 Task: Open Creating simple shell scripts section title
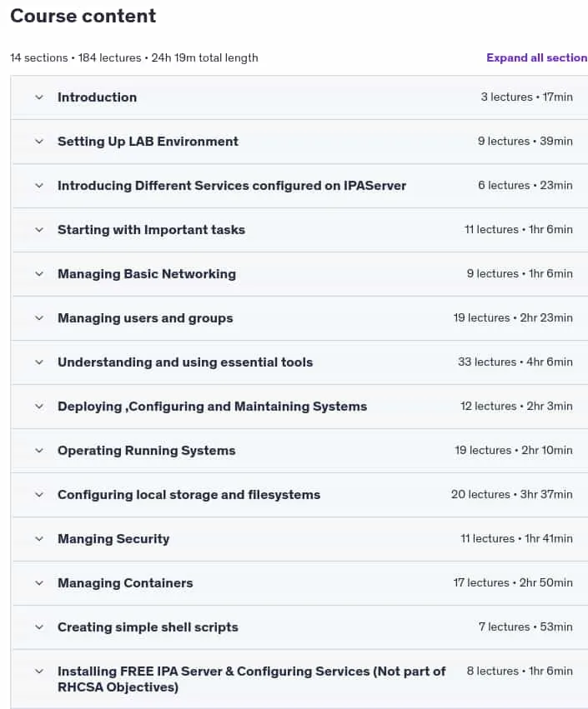point(148,627)
